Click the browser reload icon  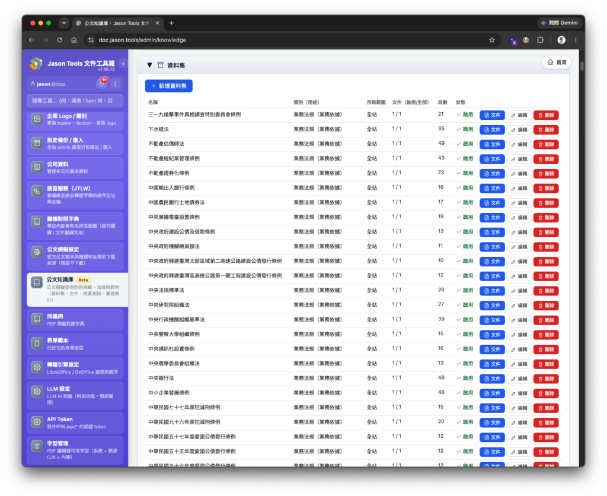click(x=60, y=40)
